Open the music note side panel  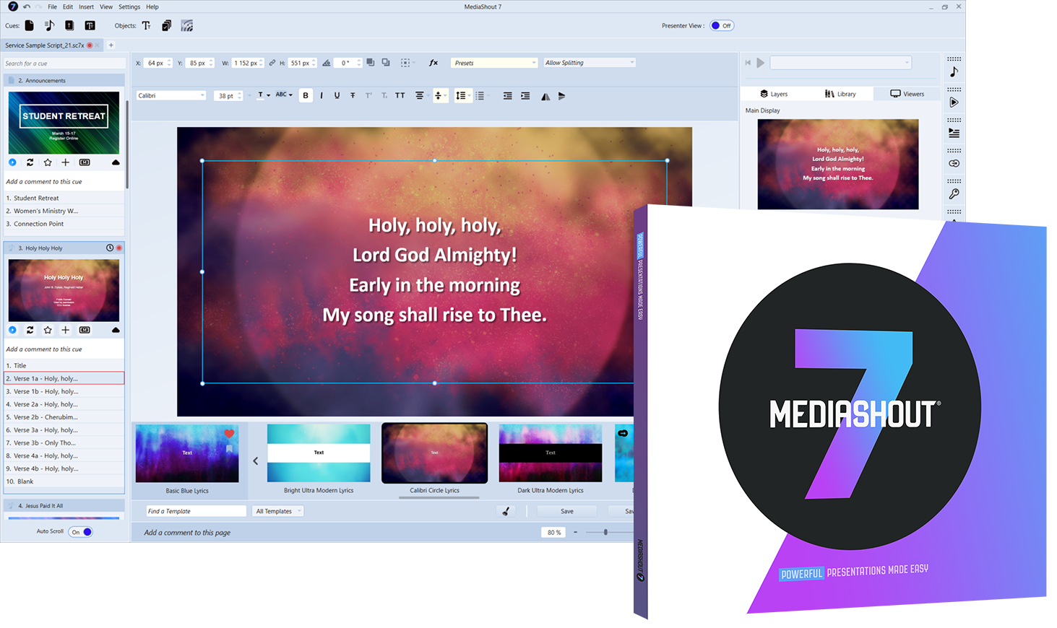954,71
